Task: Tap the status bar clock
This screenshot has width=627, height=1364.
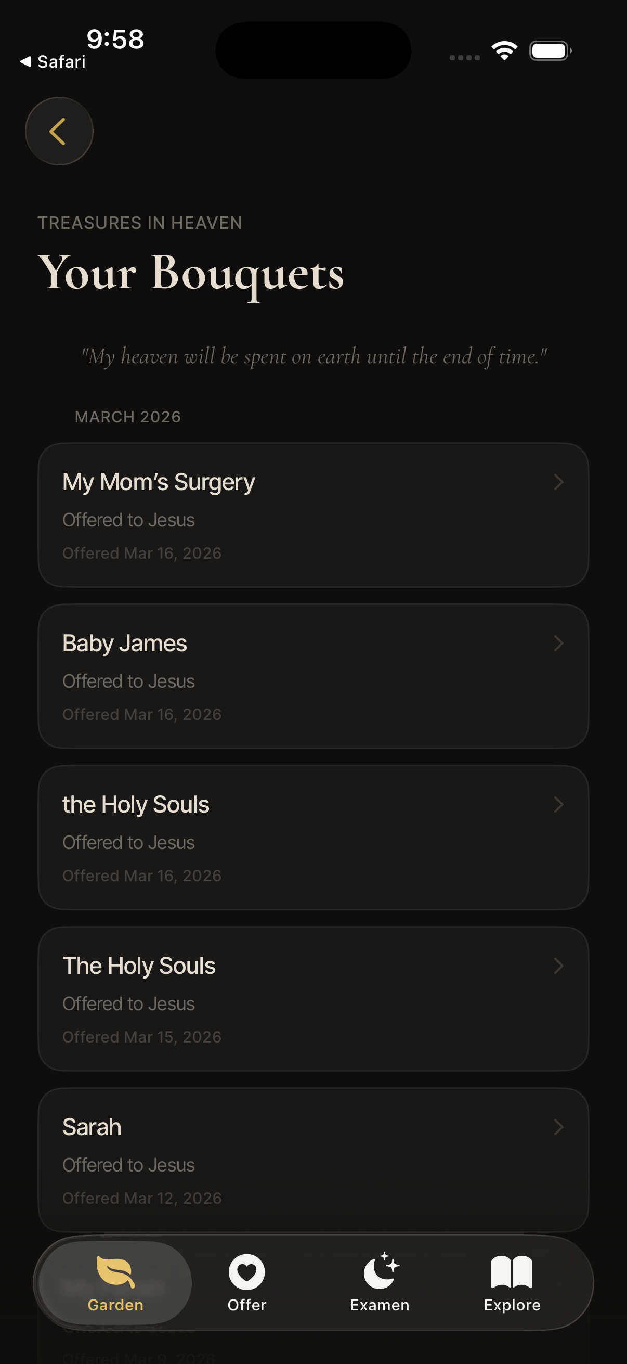Action: (115, 39)
